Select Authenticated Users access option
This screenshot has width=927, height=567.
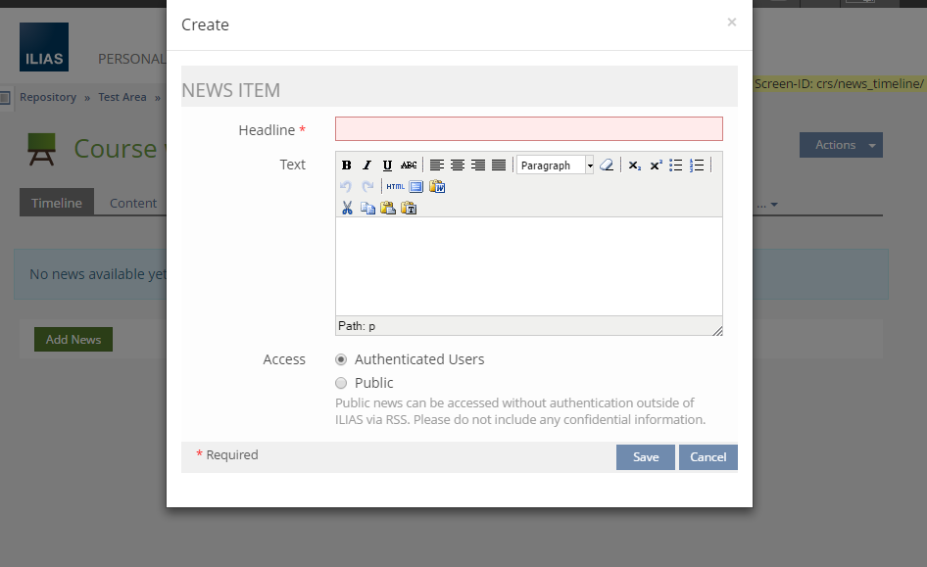click(341, 359)
